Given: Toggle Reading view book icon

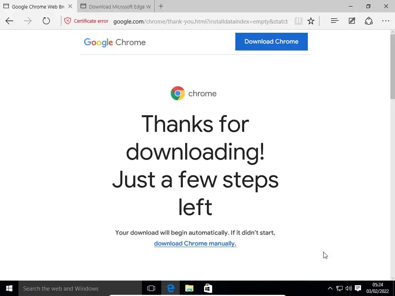Looking at the screenshot, I should [299, 21].
